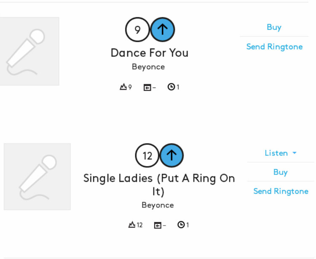
Task: Open Single Ladies microphone thumbnail
Action: 37,176
